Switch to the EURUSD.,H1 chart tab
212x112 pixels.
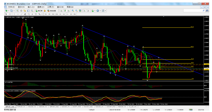[x=21, y=107]
